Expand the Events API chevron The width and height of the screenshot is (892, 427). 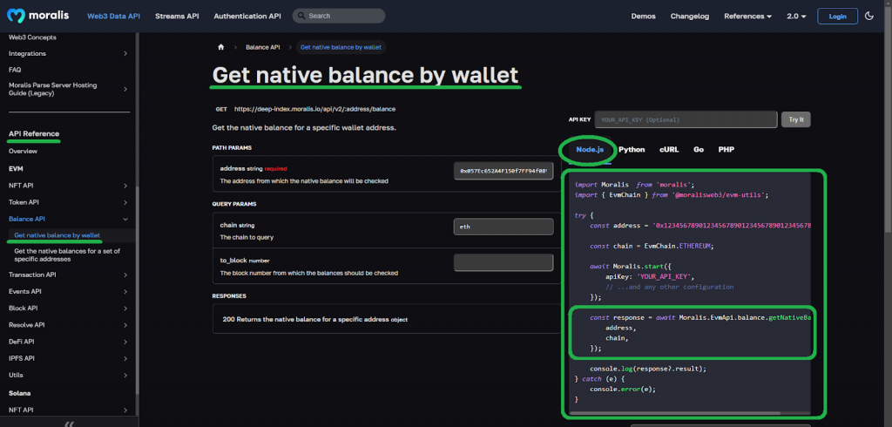coord(125,292)
